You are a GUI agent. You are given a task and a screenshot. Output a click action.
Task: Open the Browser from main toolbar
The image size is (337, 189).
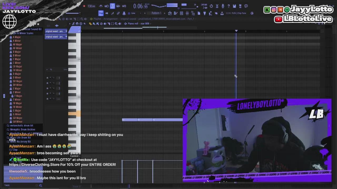(x=193, y=13)
